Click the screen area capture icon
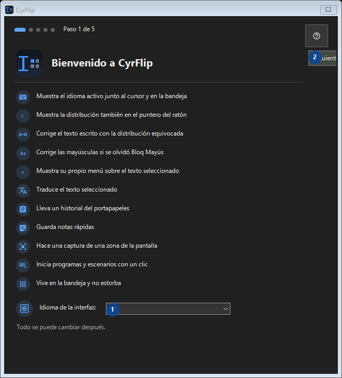Screen dimensions: 342x378 coord(23,247)
